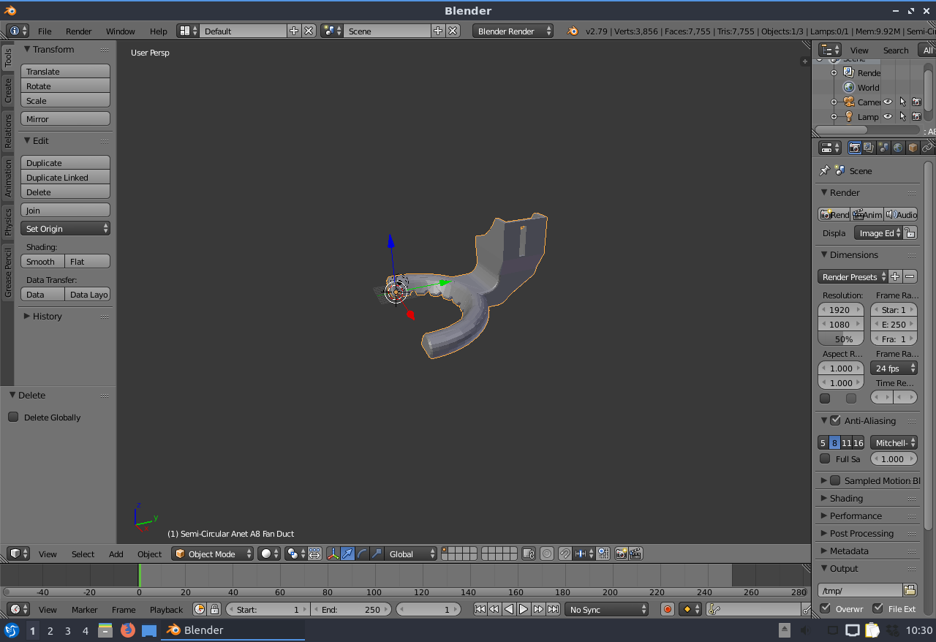Open the Render Presets dropdown
Image resolution: width=936 pixels, height=642 pixels.
pos(853,276)
